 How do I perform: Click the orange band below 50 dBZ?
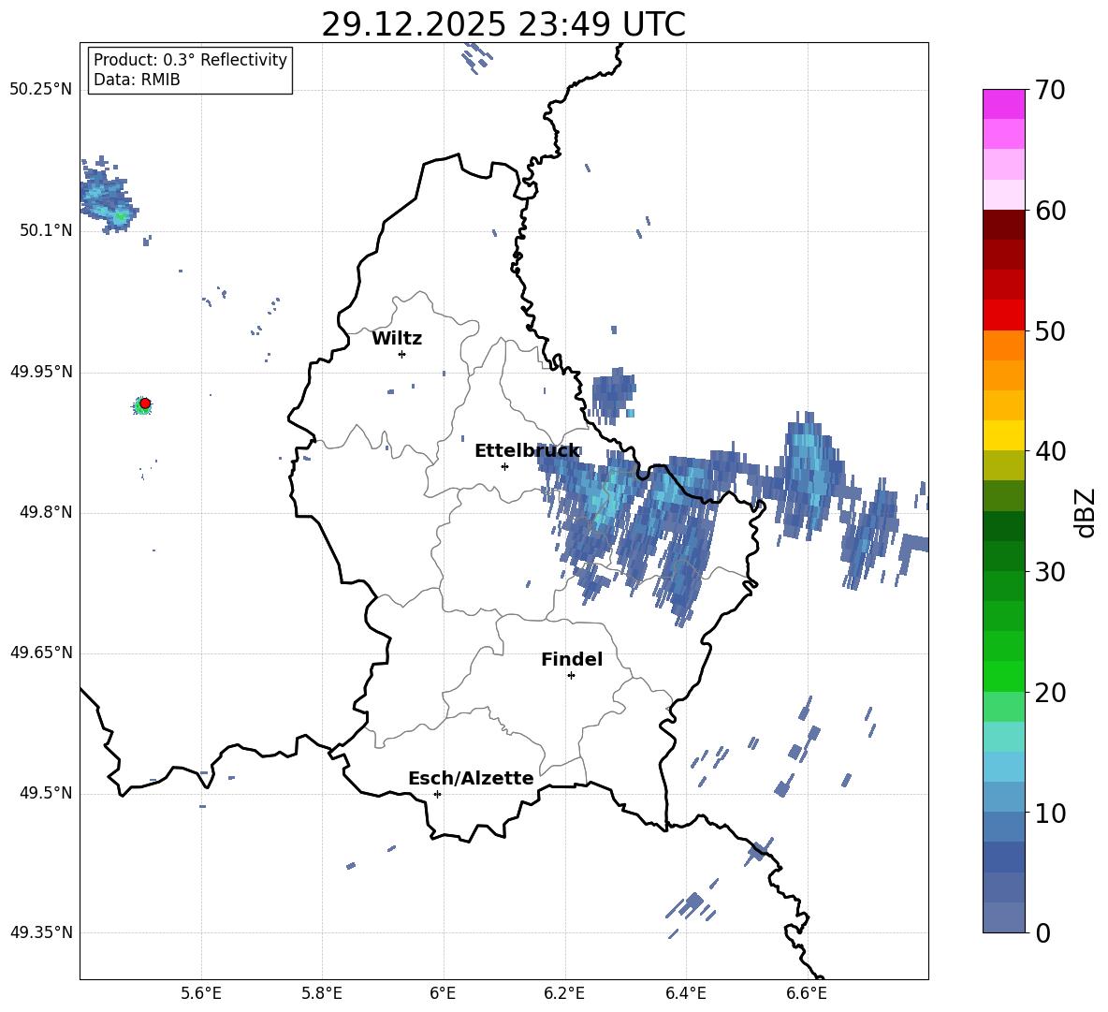click(x=1003, y=345)
